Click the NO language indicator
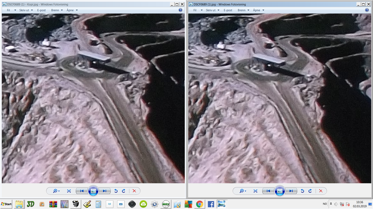 coord(325,204)
